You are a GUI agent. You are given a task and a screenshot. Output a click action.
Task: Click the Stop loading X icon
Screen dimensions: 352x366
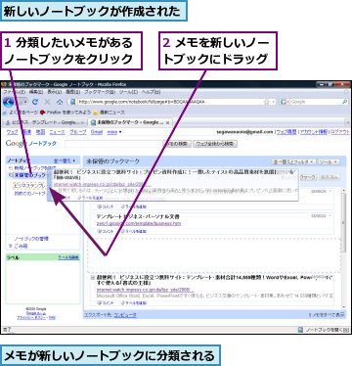48,102
